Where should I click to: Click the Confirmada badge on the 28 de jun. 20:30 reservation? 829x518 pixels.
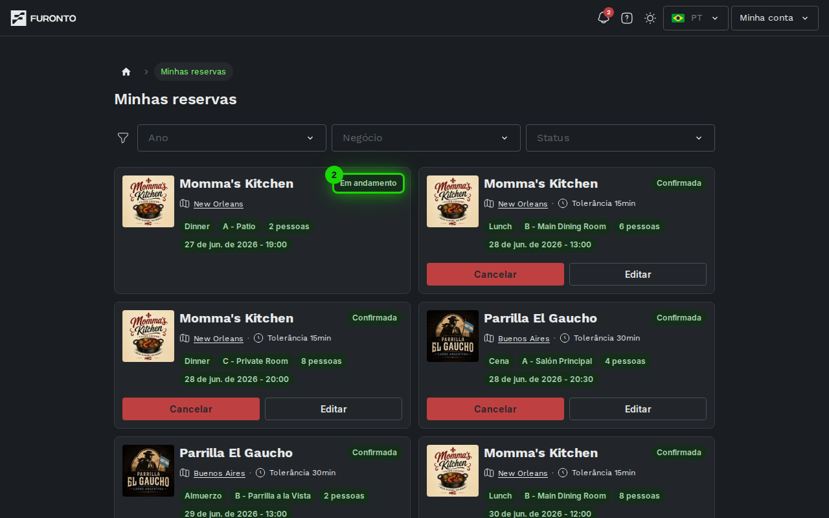[679, 318]
